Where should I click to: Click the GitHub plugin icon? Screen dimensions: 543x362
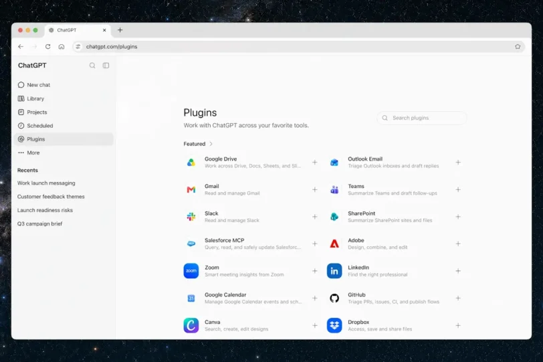click(334, 298)
